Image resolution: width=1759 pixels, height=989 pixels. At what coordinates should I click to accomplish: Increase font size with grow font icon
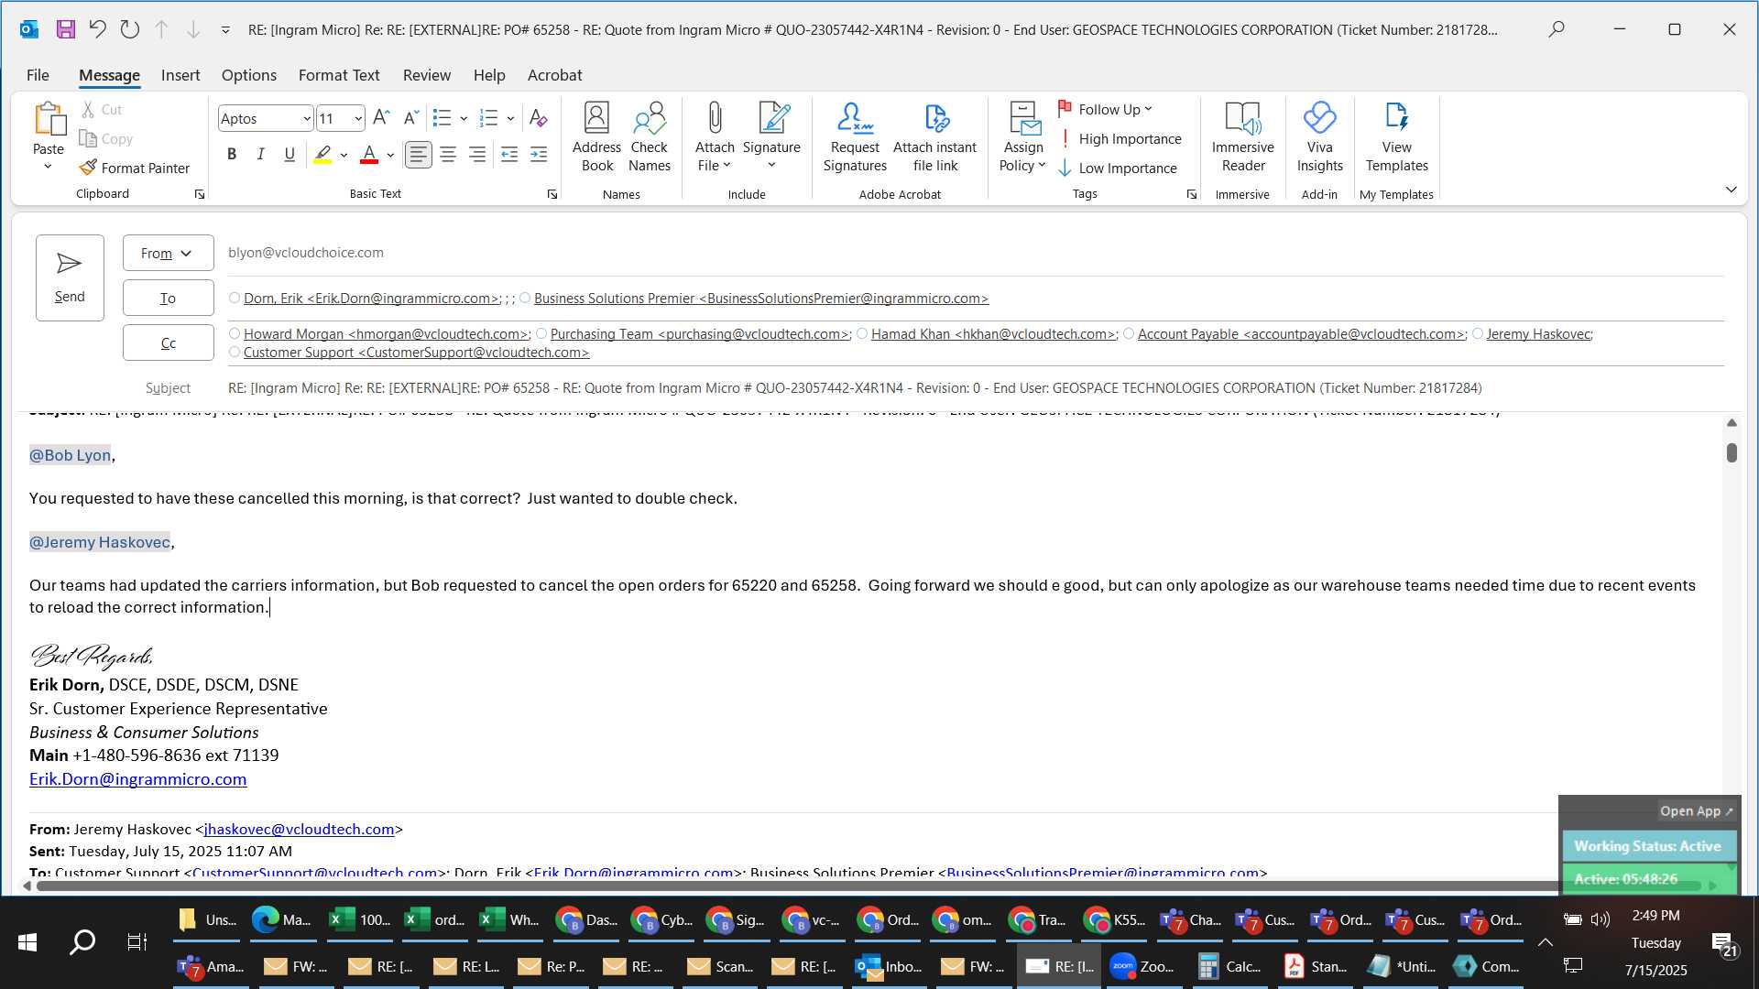click(x=381, y=118)
